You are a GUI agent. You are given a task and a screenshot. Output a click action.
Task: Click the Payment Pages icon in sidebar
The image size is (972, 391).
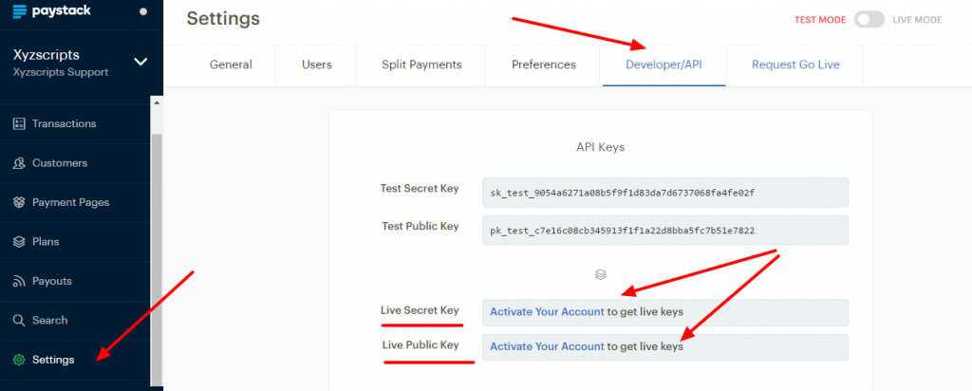[19, 202]
